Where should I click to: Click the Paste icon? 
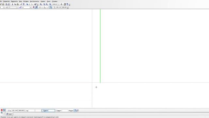[18, 4]
